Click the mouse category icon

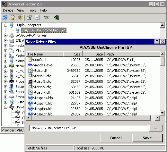click(x=12, y=51)
